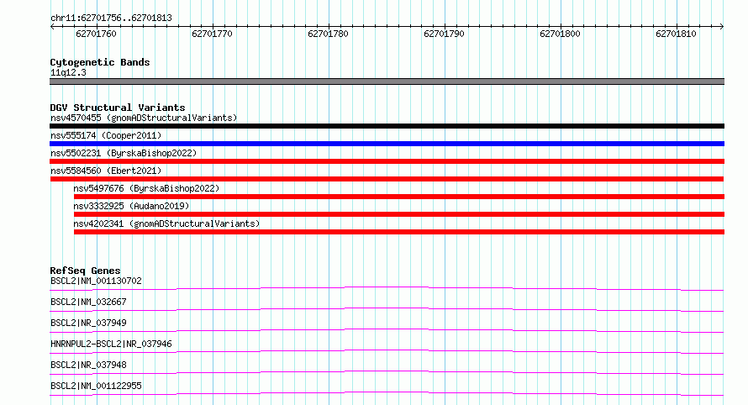Click the red nsv3332925 variant bar
This screenshot has height=405, width=748.
pos(399,214)
